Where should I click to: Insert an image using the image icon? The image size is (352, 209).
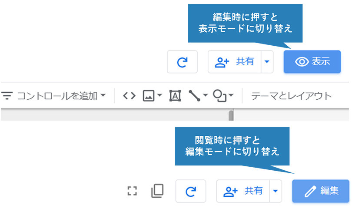[x=149, y=96]
